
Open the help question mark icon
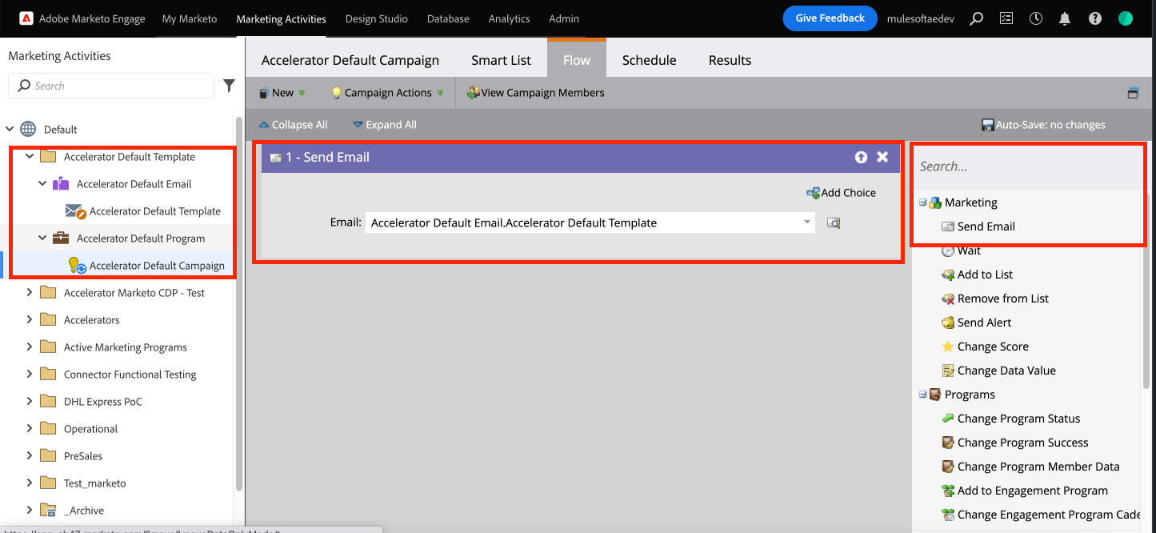(1095, 18)
